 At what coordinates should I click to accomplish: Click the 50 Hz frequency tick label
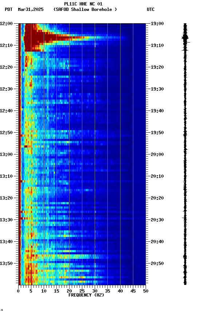[146, 291]
